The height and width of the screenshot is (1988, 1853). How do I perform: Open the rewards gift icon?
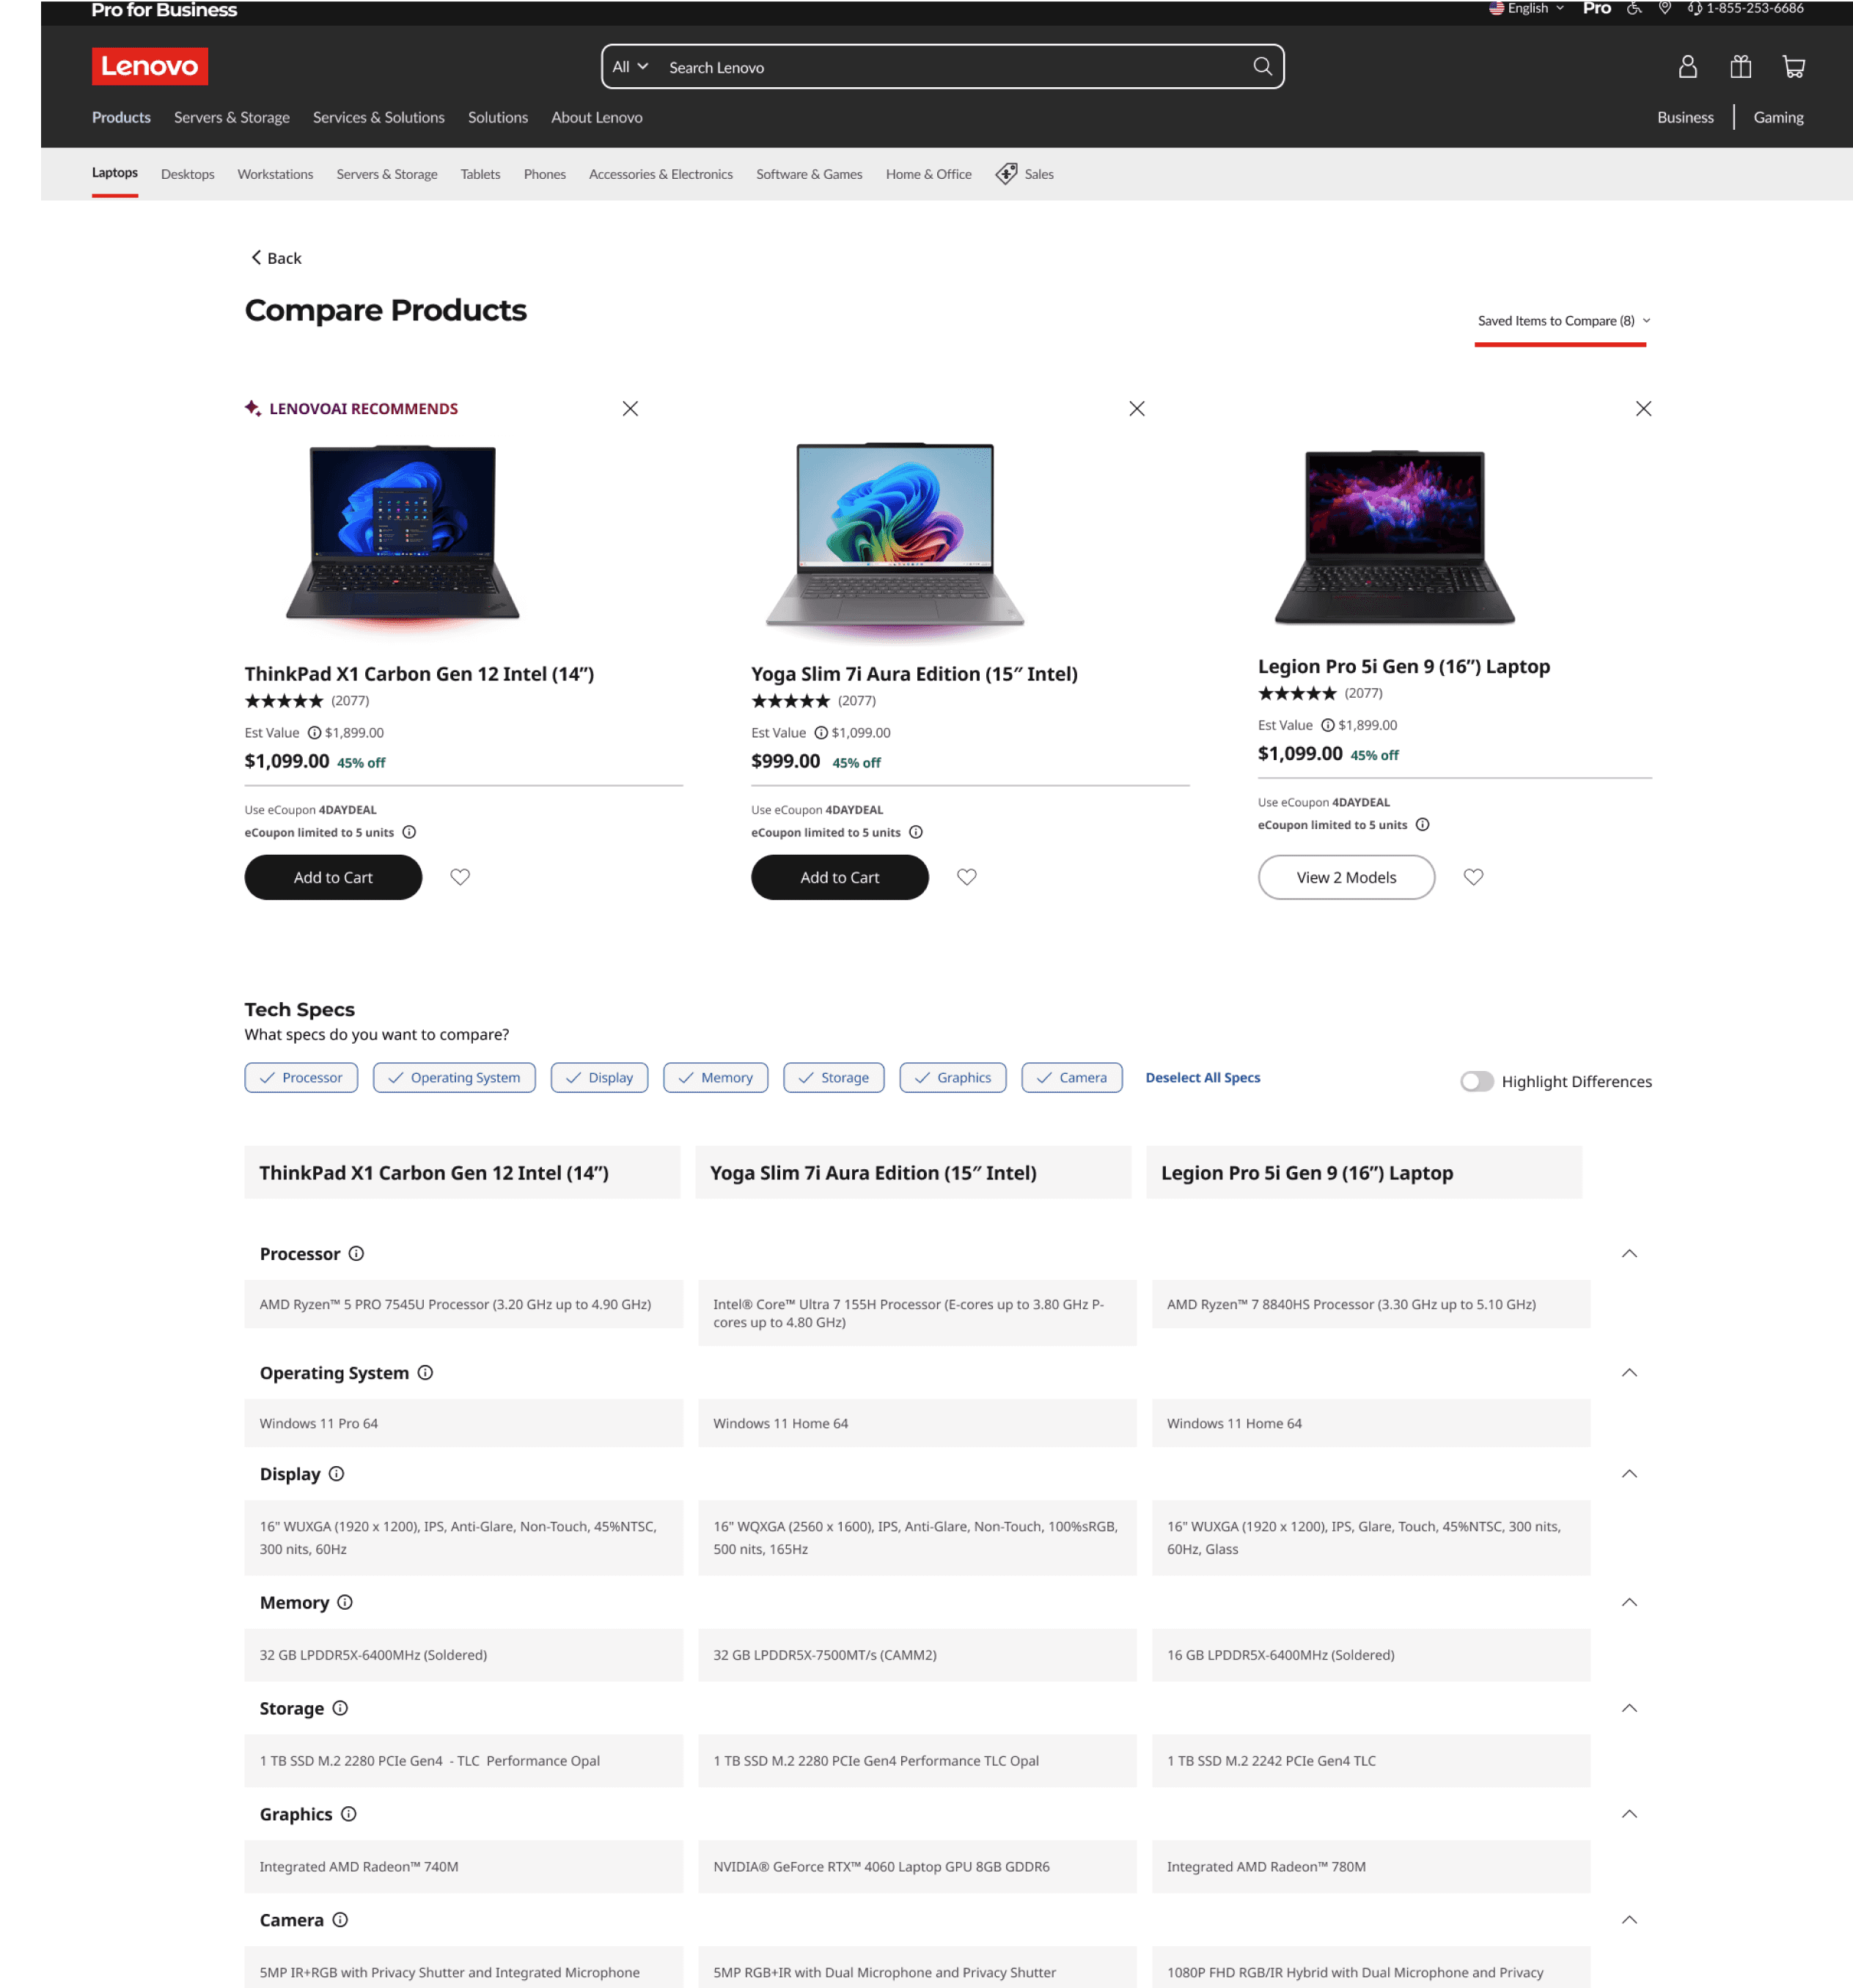click(1740, 66)
